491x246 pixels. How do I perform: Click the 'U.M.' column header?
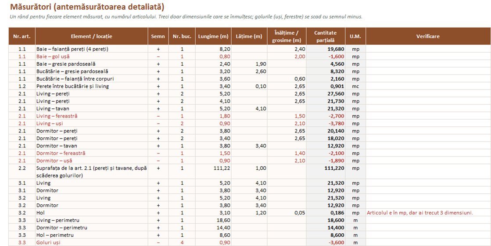coord(355,36)
